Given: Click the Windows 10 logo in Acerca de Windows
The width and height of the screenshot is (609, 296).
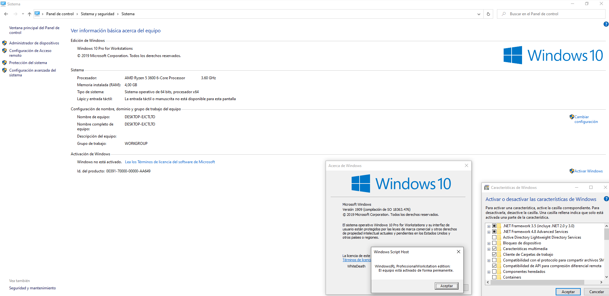Looking at the screenshot, I should (x=401, y=183).
